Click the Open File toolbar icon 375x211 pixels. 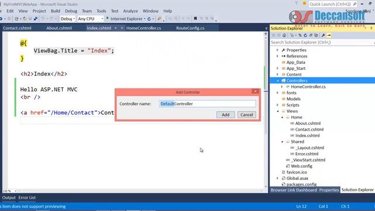click(x=25, y=19)
